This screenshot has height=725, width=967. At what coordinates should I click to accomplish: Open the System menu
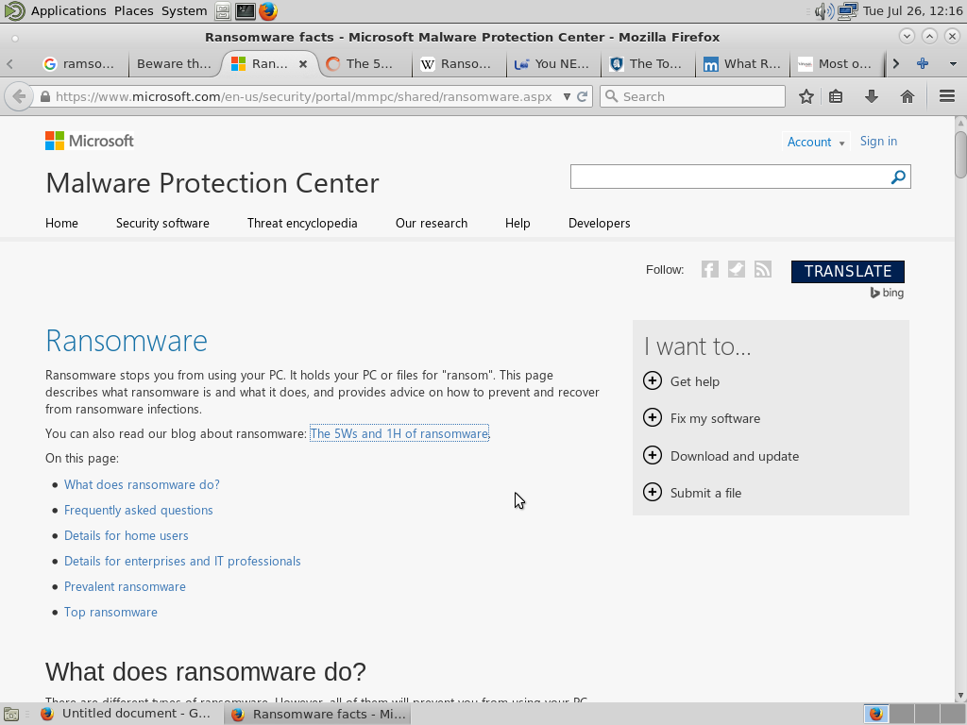point(184,10)
